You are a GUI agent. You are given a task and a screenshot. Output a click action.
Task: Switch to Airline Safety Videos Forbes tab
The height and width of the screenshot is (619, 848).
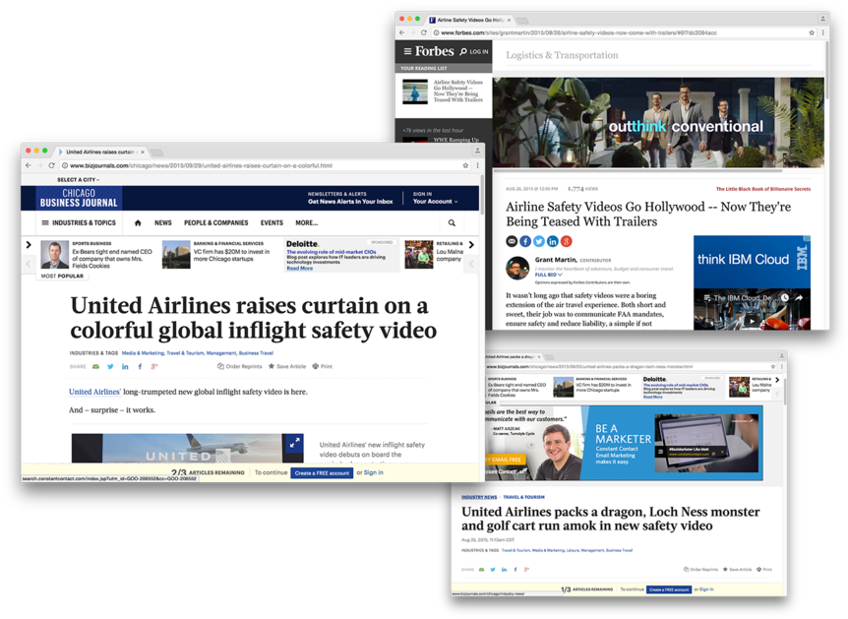tap(470, 20)
